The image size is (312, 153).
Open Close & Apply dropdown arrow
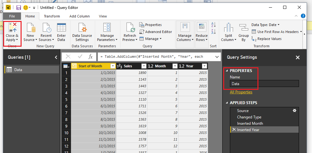pos(17,40)
